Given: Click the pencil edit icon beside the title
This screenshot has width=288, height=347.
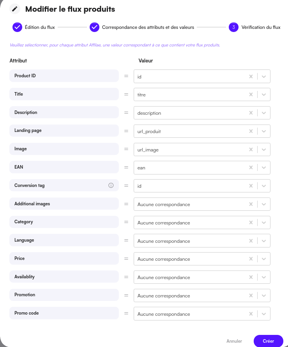Looking at the screenshot, I should point(15,9).
